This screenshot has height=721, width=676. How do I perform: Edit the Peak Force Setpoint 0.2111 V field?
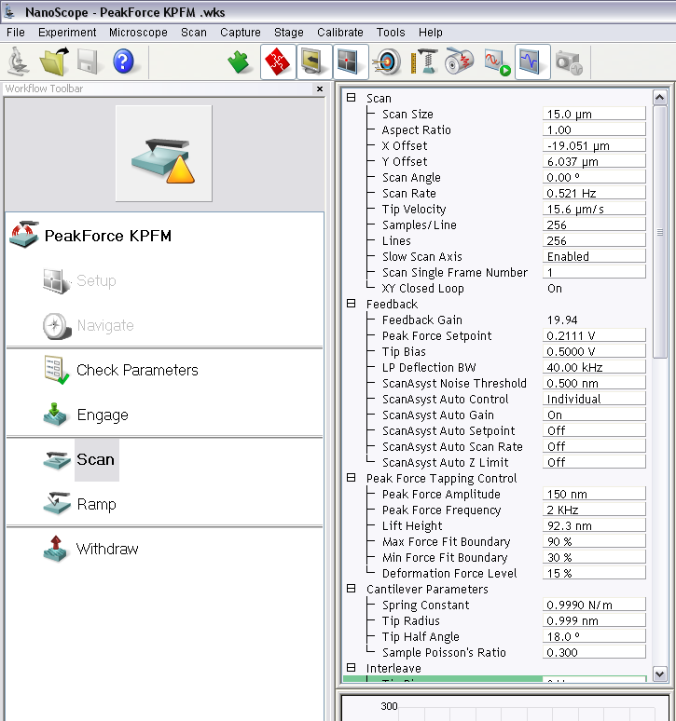click(x=594, y=335)
